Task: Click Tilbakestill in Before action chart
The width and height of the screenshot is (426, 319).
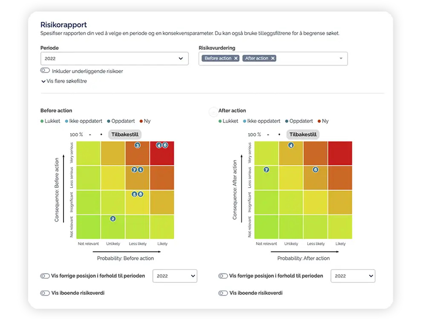Action: point(125,134)
